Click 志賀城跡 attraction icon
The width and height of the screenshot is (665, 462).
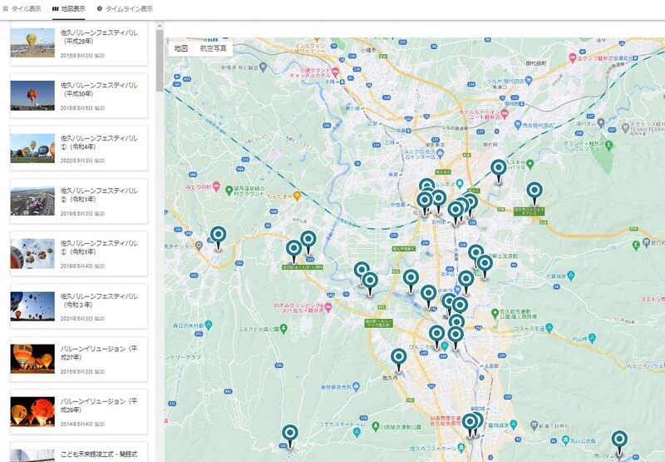(571, 276)
